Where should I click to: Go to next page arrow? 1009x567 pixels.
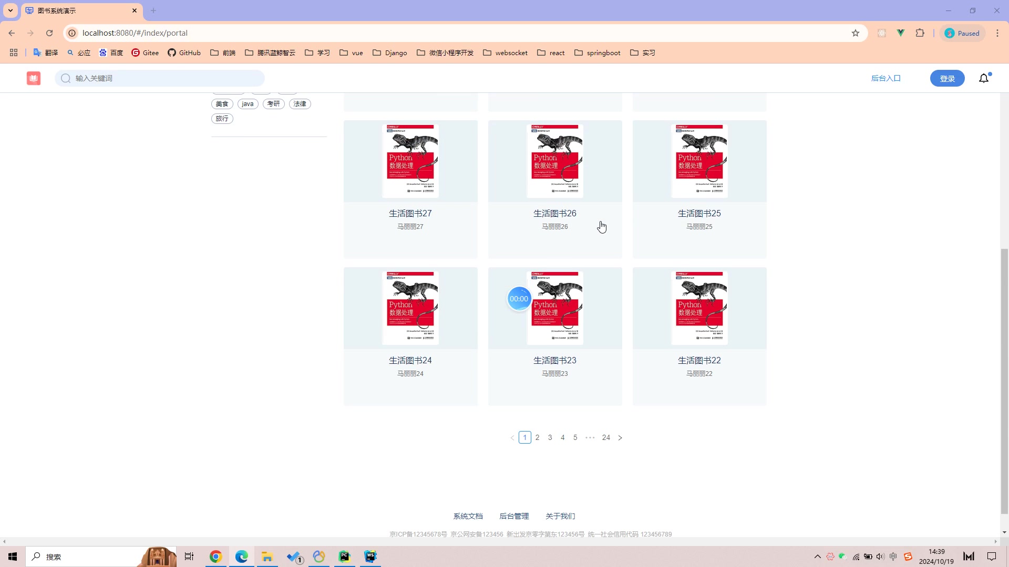point(620,438)
